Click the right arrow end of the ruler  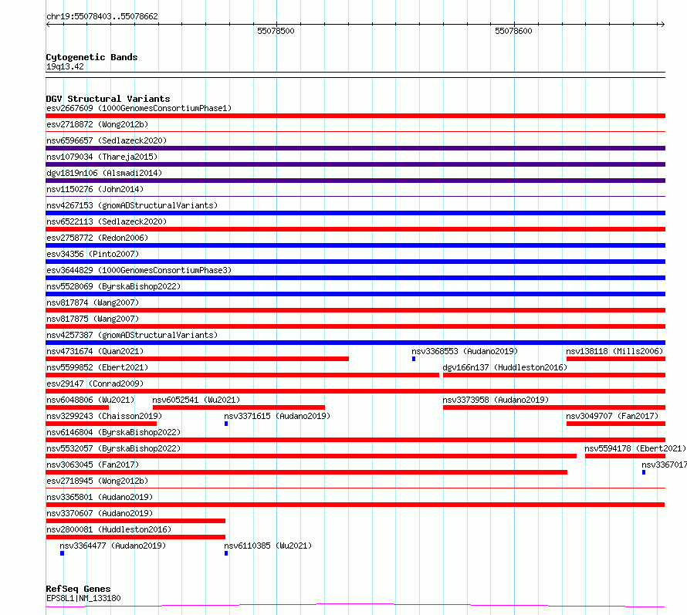[662, 25]
